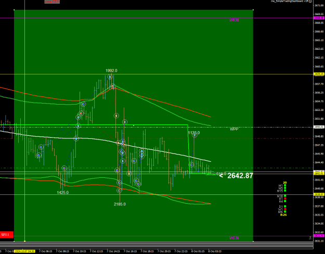Click the red W1 indicator square
The image size is (325, 254).
(x=285, y=209)
